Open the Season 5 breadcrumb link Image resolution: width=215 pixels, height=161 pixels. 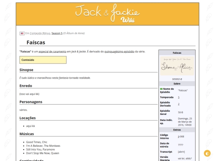click(x=57, y=33)
